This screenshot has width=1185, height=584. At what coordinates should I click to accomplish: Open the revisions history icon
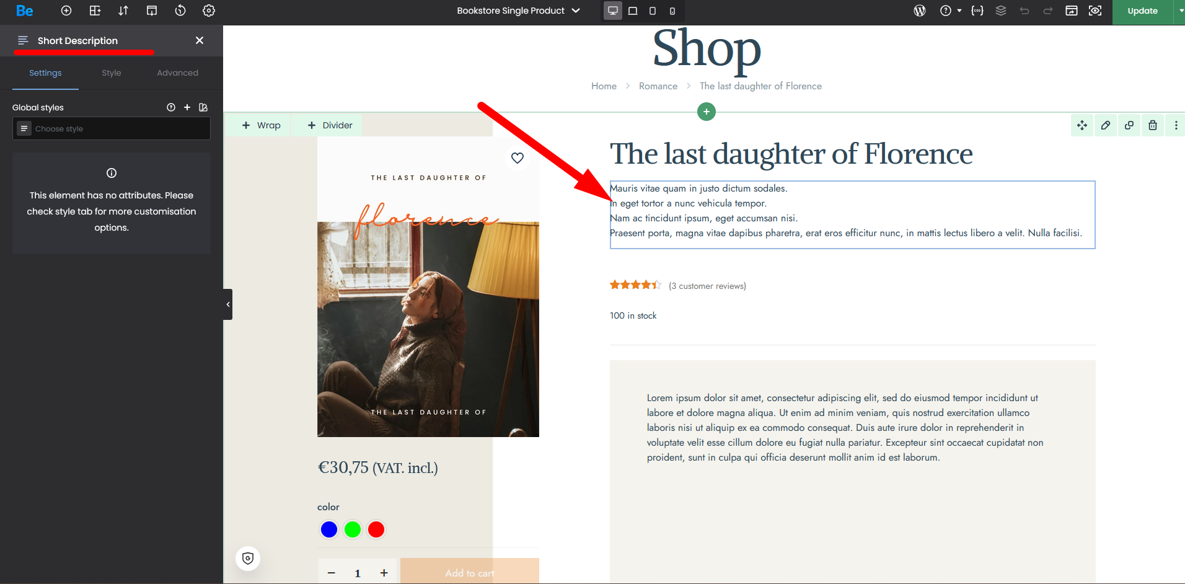(x=180, y=11)
